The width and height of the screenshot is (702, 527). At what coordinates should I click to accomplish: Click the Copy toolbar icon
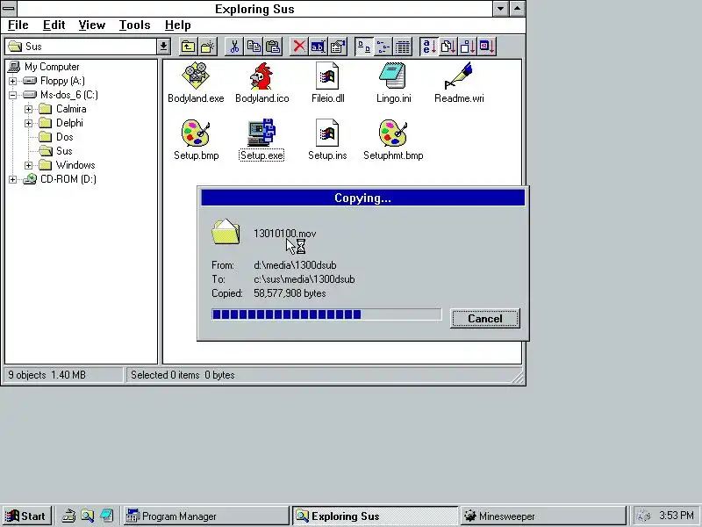tap(254, 47)
